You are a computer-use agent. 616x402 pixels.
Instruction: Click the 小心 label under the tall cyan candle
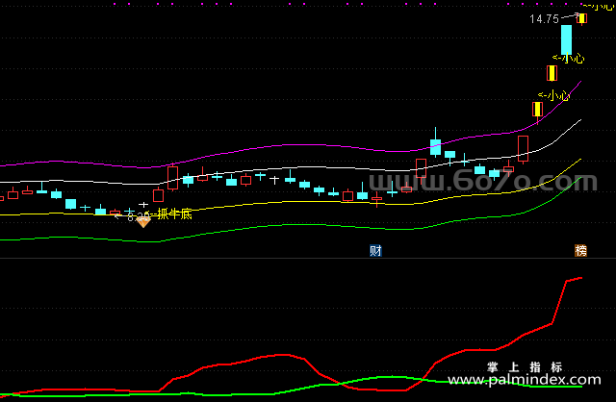569,59
